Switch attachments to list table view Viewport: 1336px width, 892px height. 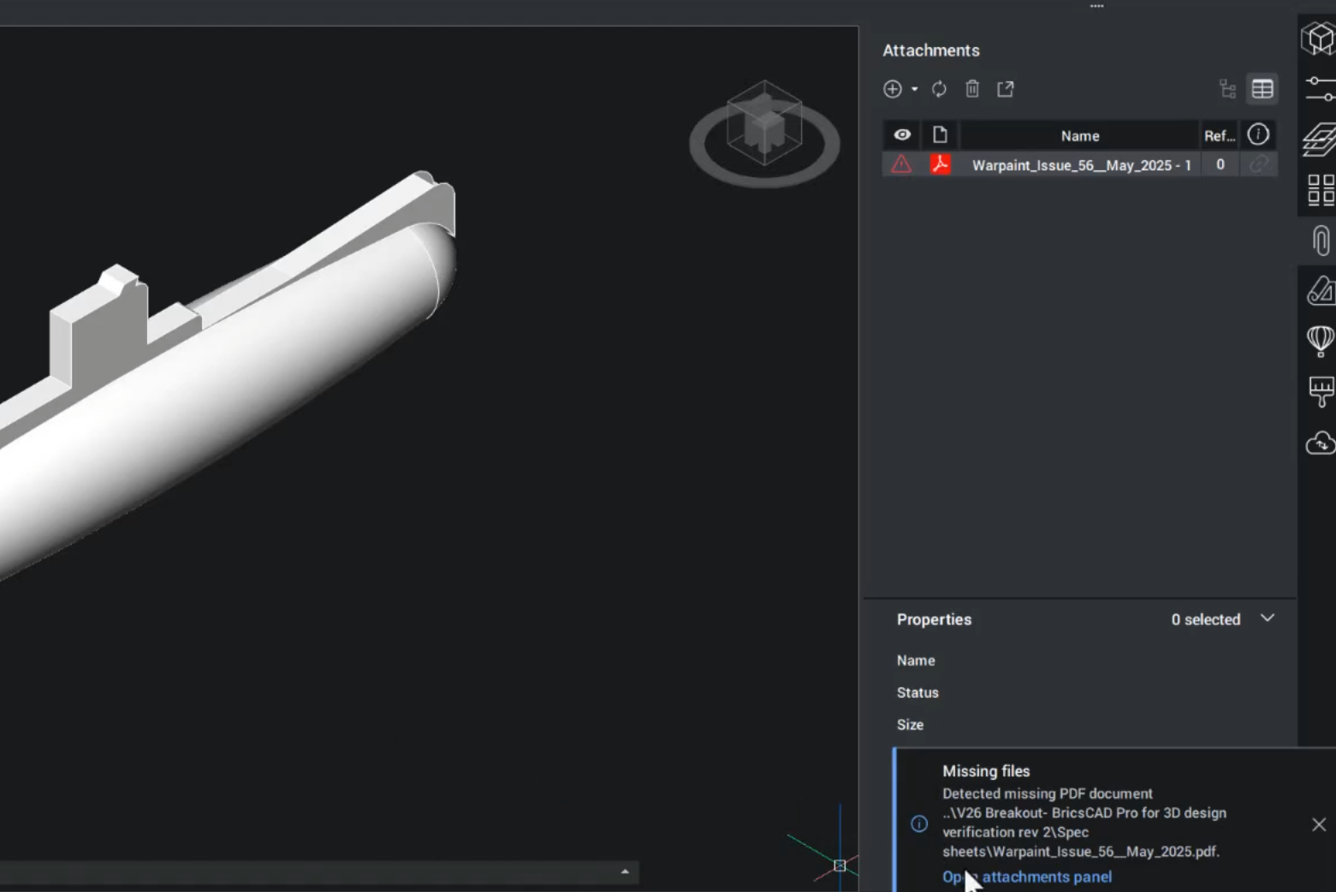tap(1262, 89)
